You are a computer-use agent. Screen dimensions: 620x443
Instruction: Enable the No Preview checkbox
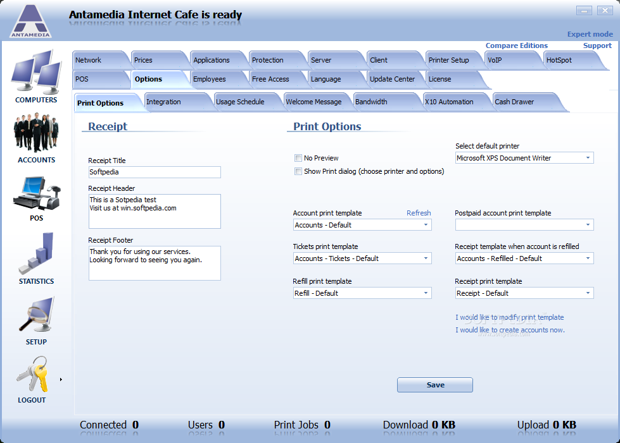(298, 158)
